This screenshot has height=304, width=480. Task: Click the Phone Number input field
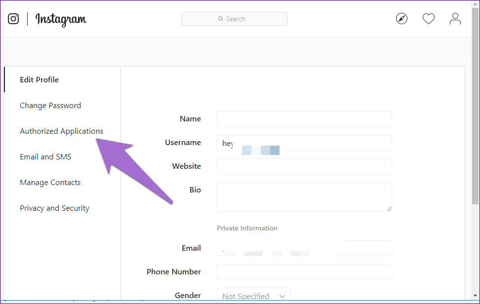point(304,272)
